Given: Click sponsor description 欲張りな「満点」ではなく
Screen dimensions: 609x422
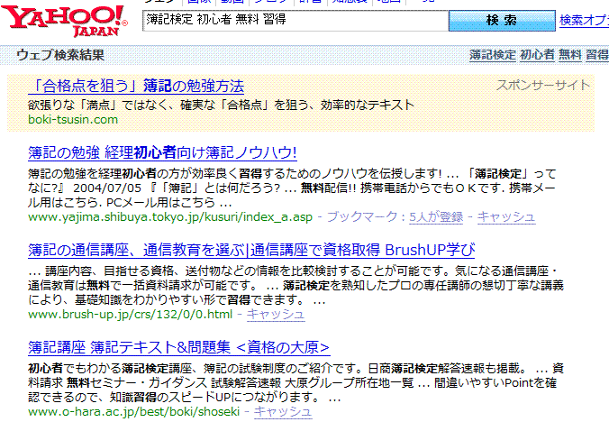Looking at the screenshot, I should [x=221, y=105].
